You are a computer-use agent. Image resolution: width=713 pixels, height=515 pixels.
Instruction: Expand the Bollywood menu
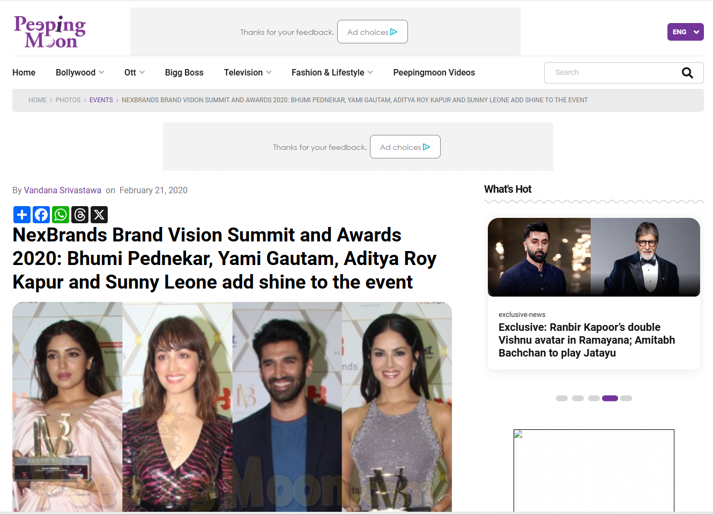80,73
